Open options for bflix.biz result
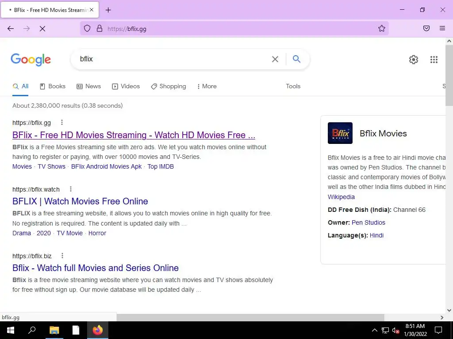The height and width of the screenshot is (339, 453). point(62,256)
